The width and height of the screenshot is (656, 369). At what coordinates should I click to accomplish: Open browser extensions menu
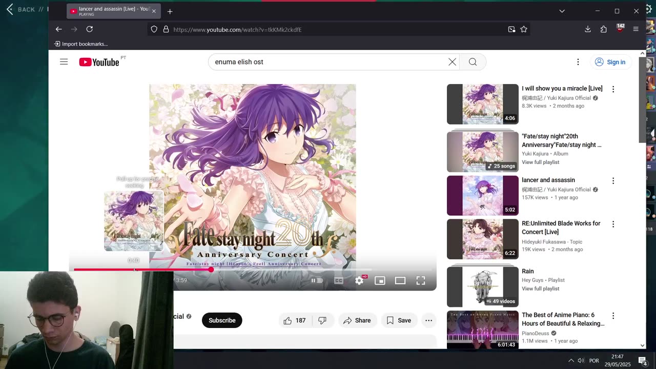[x=603, y=29]
